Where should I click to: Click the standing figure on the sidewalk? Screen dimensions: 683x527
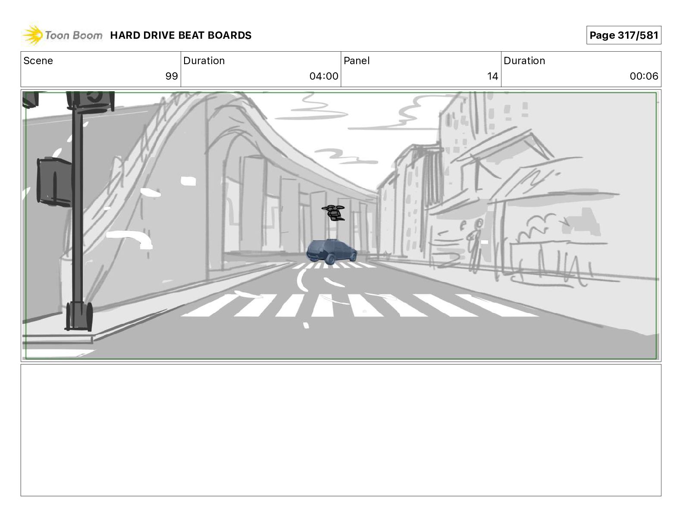pos(474,245)
